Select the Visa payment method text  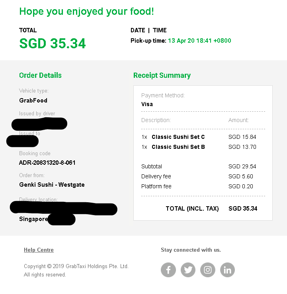(x=147, y=104)
